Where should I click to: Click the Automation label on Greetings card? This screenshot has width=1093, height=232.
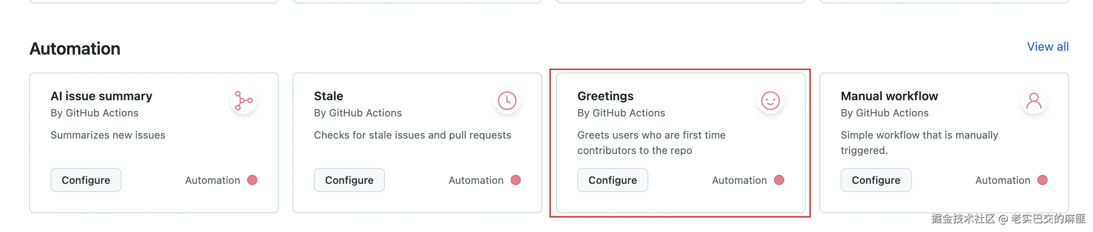coord(739,180)
